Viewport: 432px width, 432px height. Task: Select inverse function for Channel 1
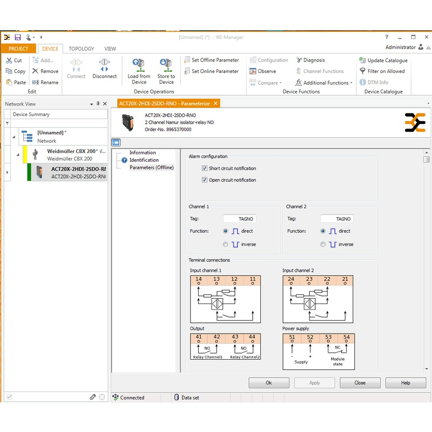[x=225, y=245]
